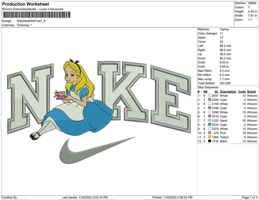This screenshot has width=259, height=200.
Task: Click the 'Sand' description in row 7
Action: coord(223,120)
